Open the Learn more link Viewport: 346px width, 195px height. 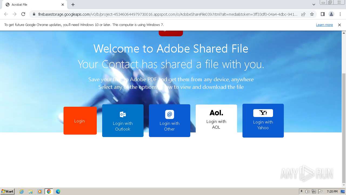pyautogui.click(x=324, y=25)
